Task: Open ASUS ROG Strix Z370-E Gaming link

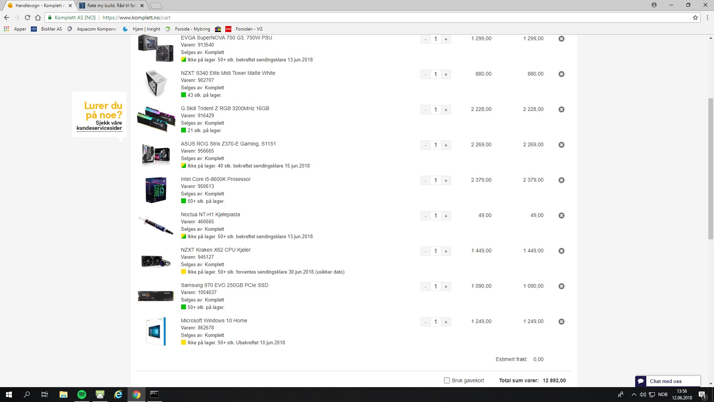Action: [228, 144]
